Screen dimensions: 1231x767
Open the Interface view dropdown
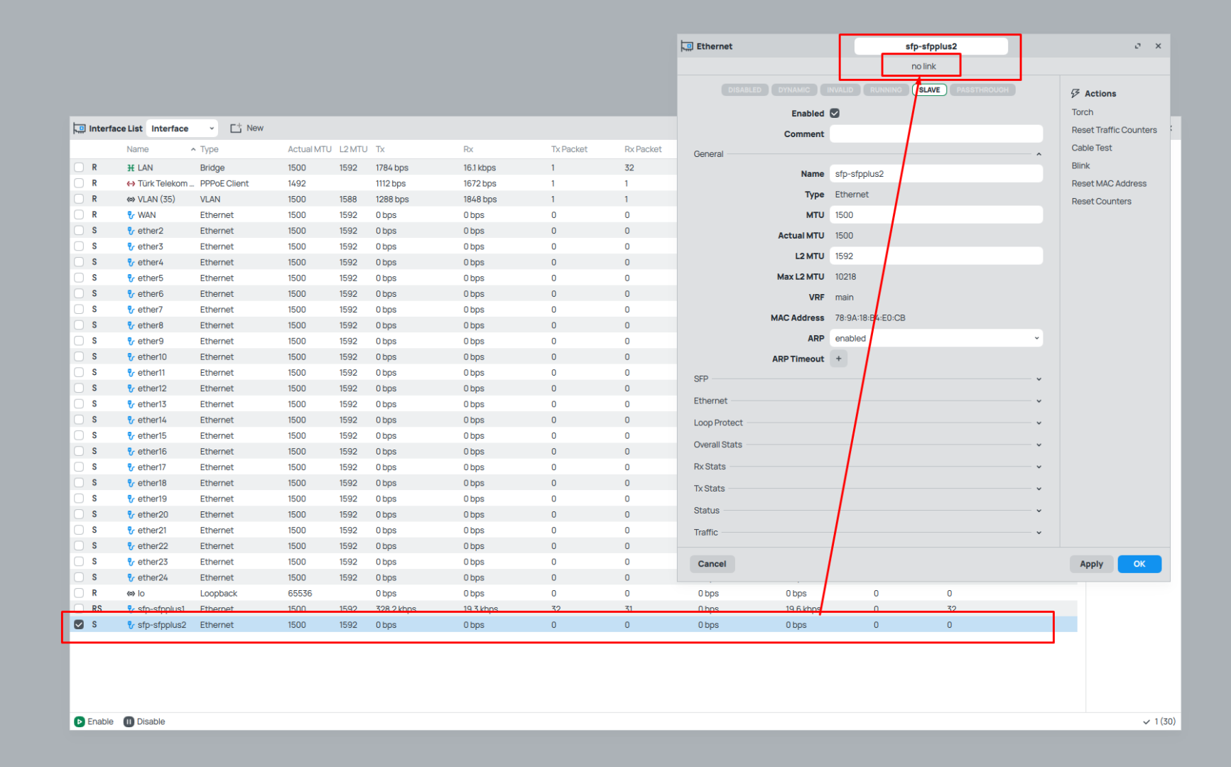(182, 129)
